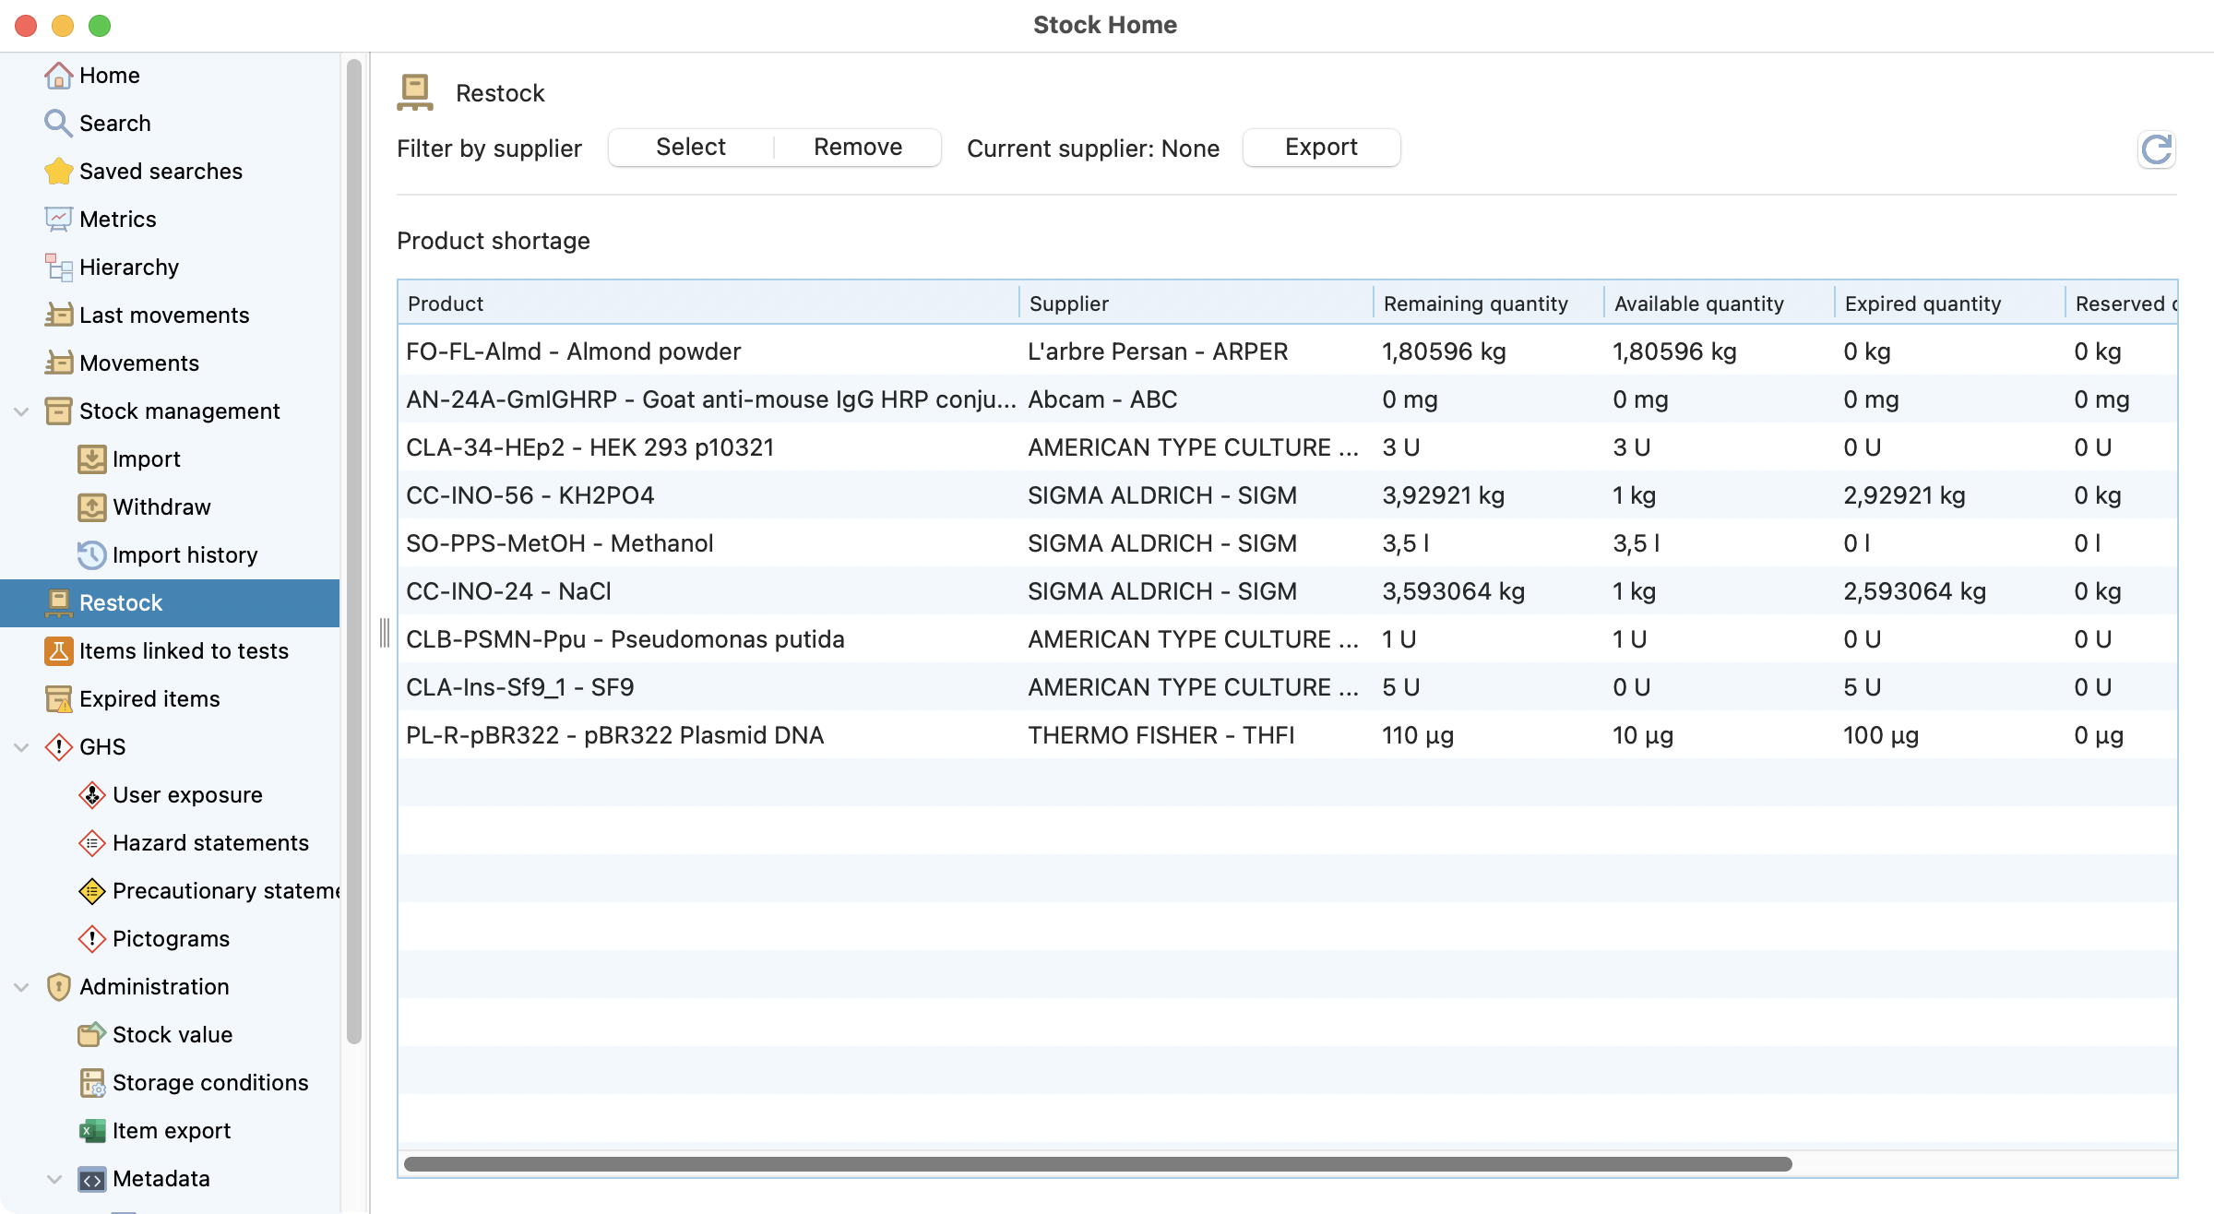Click the table horizontal scrollbar
2214x1214 pixels.
pos(1098,1164)
